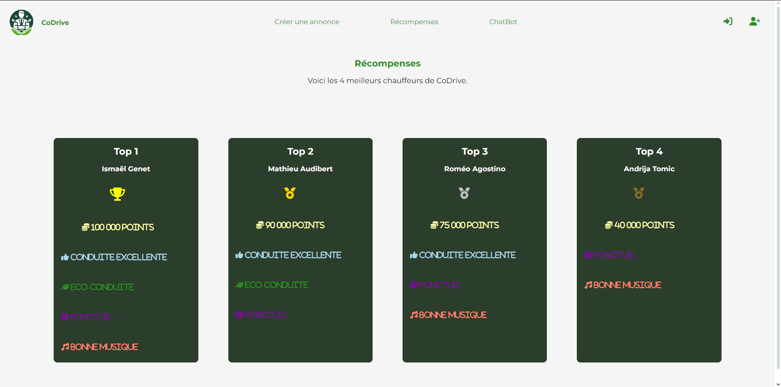
Task: Click the thumbs-up icon on Mathieu Audibert's card
Action: 239,254
